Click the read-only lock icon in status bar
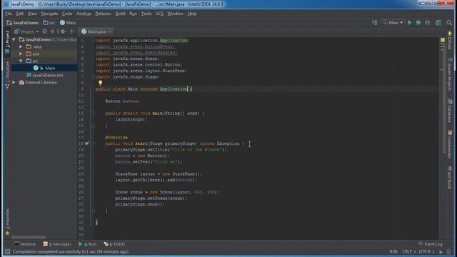The height and width of the screenshot is (257, 457). tap(441, 251)
